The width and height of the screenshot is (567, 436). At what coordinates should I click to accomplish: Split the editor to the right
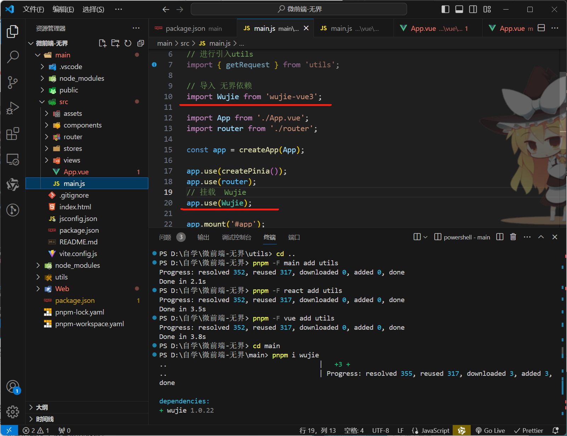click(541, 28)
